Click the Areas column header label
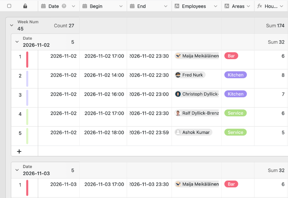 pyautogui.click(x=238, y=6)
